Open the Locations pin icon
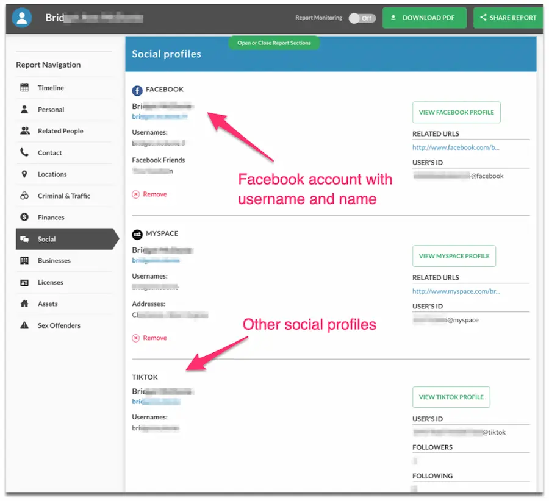 click(x=24, y=174)
